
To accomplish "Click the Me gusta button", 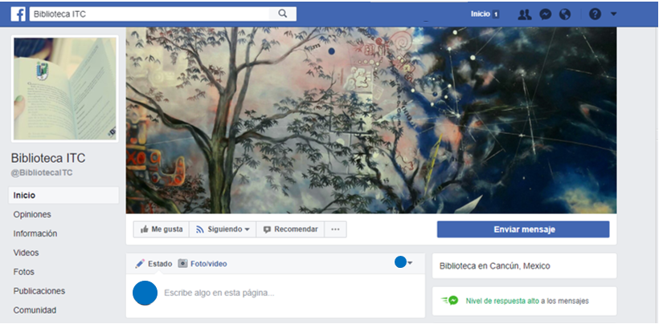I will click(x=162, y=229).
